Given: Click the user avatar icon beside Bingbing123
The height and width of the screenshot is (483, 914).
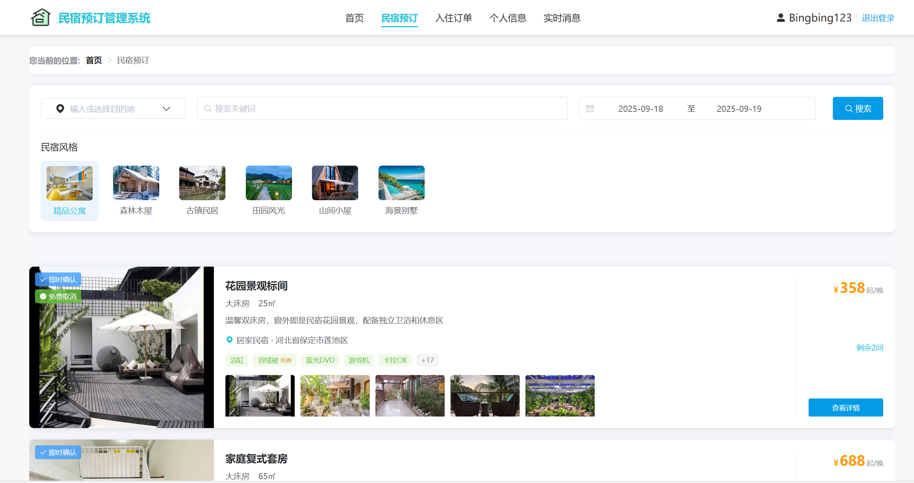Looking at the screenshot, I should pos(781,18).
